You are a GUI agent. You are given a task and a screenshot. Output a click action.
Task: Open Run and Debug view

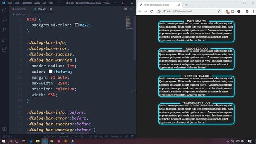(x=4, y=39)
